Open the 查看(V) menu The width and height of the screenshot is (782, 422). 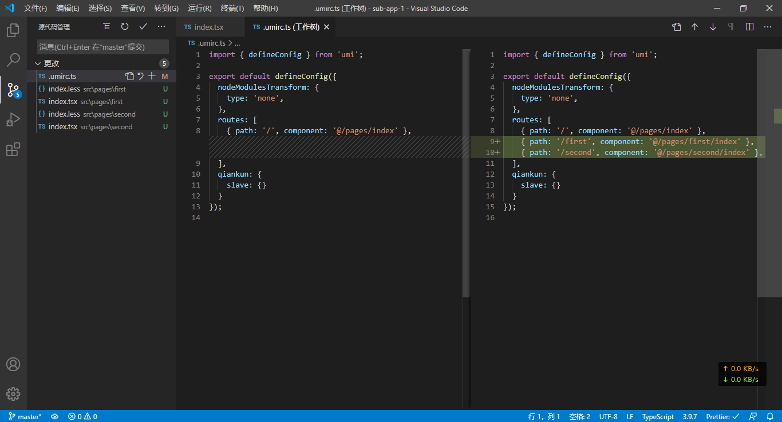[133, 8]
